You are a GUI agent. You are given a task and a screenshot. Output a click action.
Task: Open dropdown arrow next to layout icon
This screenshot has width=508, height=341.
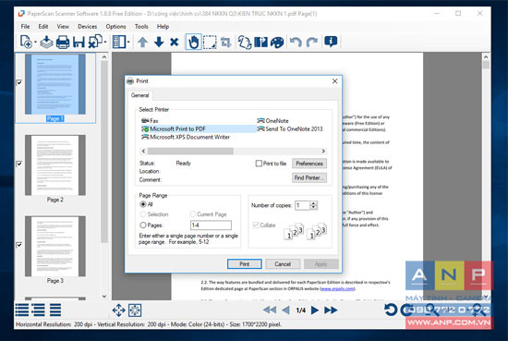pos(128,43)
